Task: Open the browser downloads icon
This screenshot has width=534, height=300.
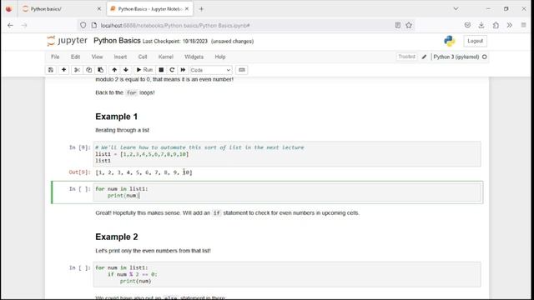Action: pyautogui.click(x=481, y=25)
